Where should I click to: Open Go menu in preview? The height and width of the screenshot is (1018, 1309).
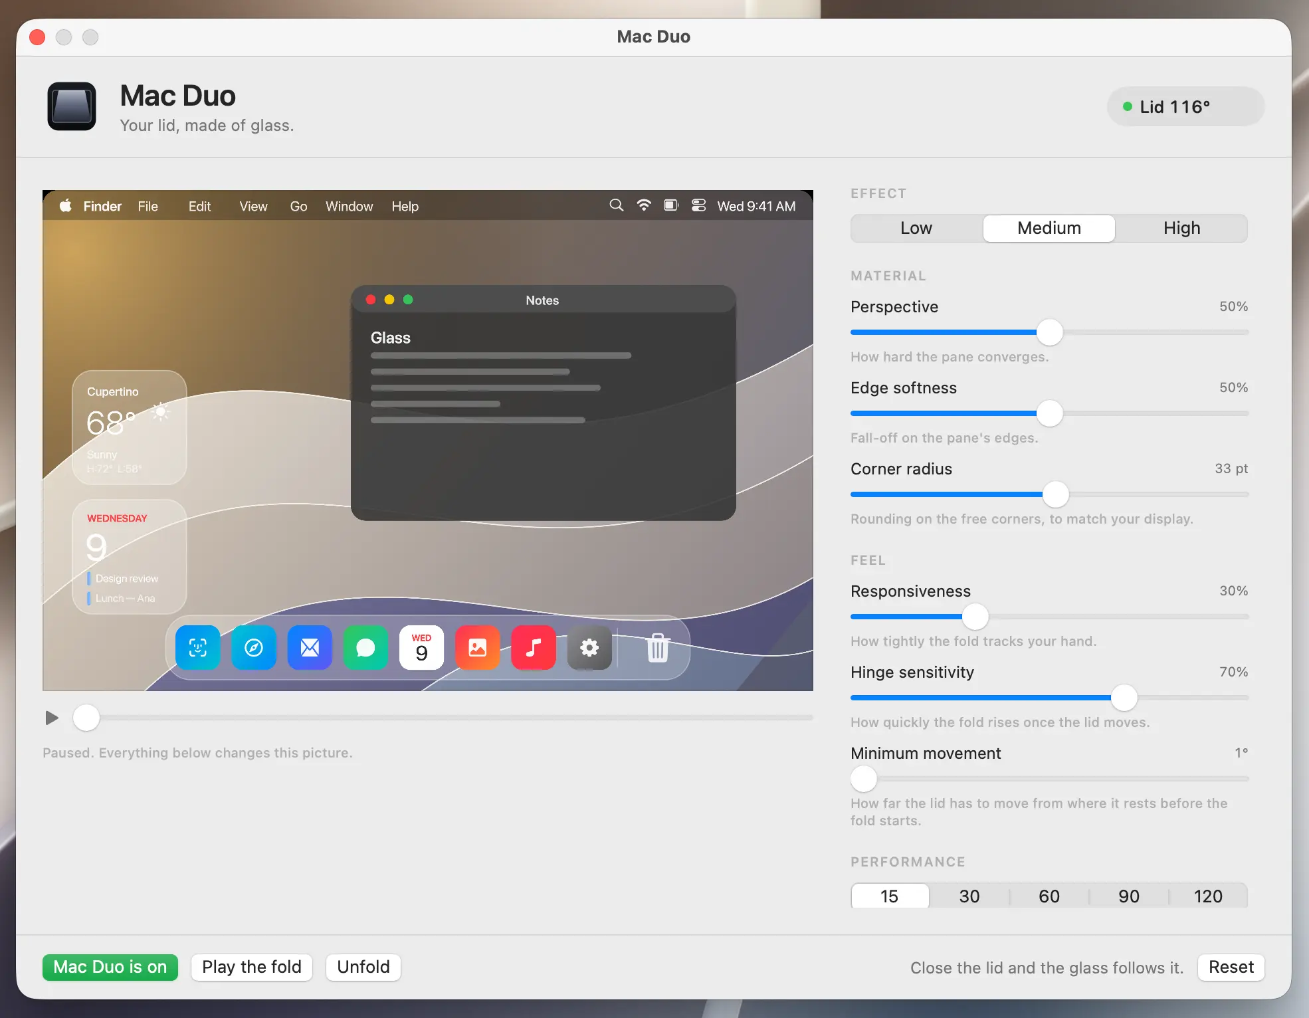pos(298,206)
